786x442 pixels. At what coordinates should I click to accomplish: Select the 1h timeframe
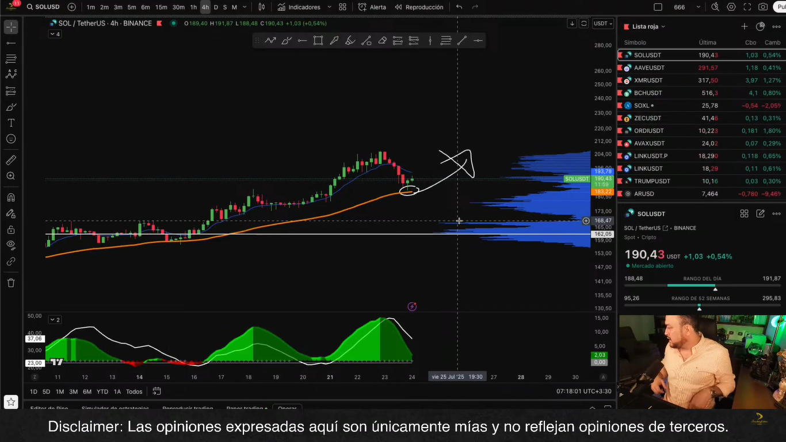(x=193, y=7)
